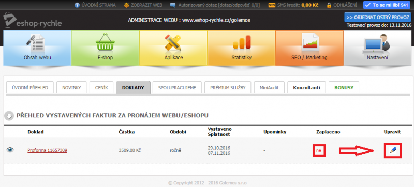Open the SEO / Marketing section
The height and width of the screenshot is (187, 414).
(309, 48)
